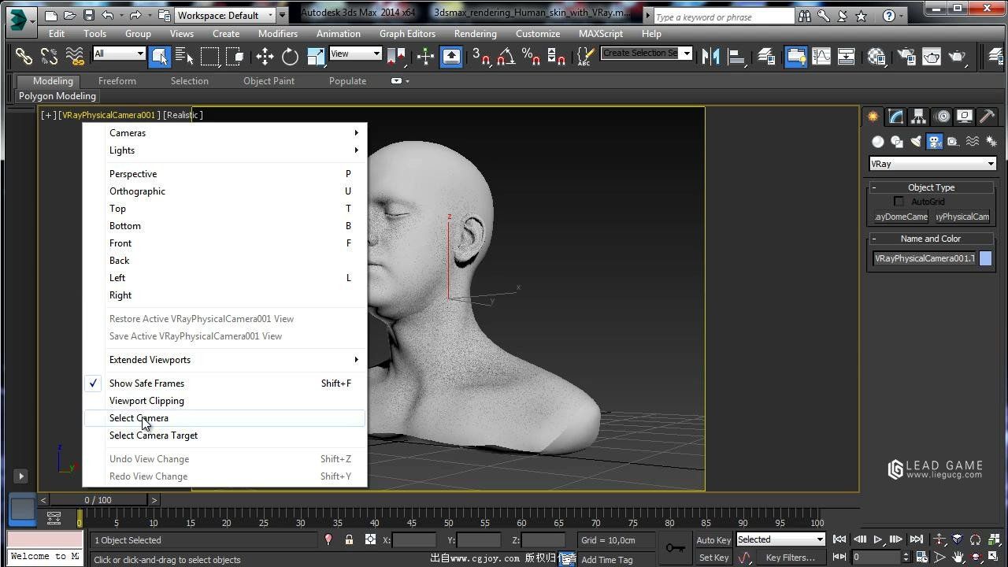Toggle Window/Crossing selection mode
This screenshot has height=567, width=1008.
point(235,56)
